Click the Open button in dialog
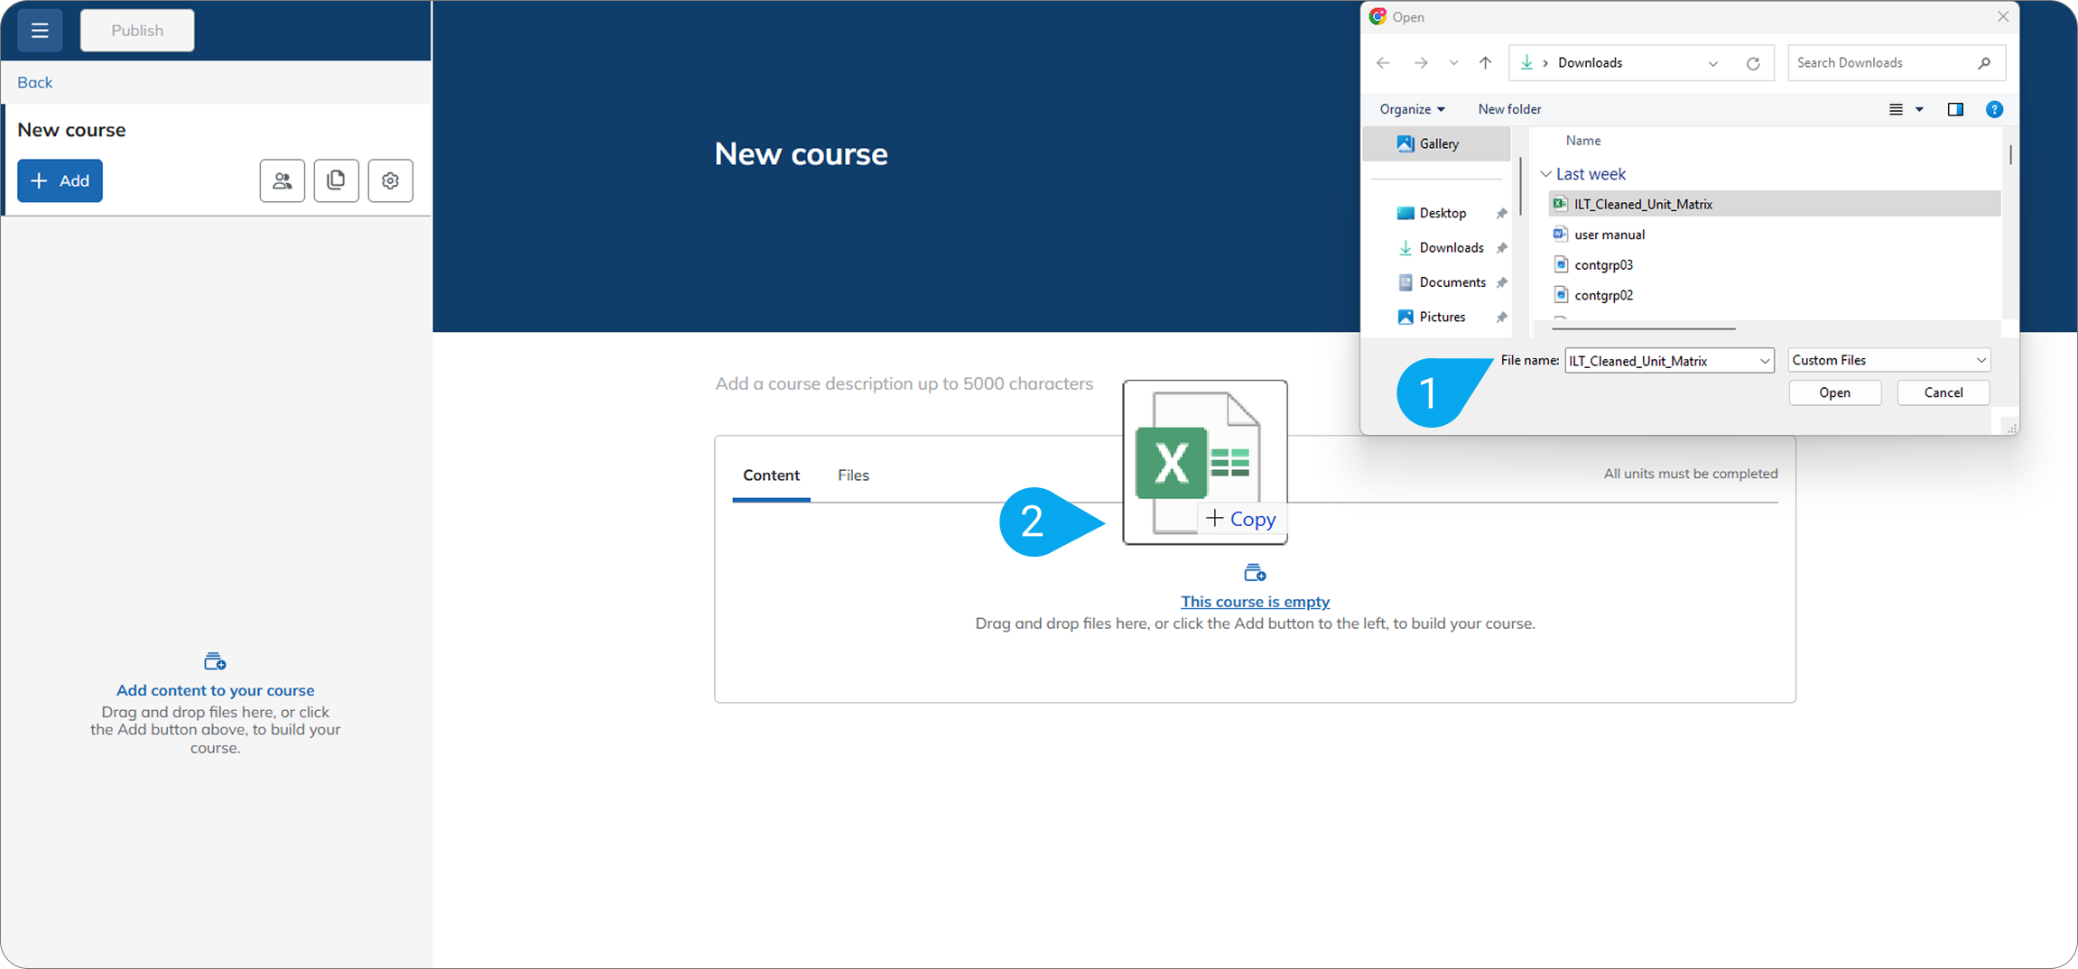2078x969 pixels. point(1834,392)
